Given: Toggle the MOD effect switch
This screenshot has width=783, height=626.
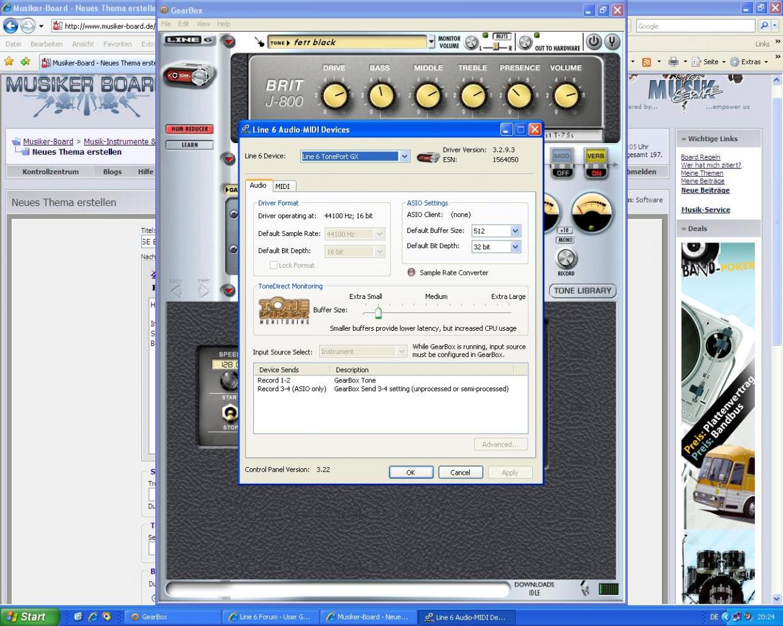Looking at the screenshot, I should (x=561, y=163).
